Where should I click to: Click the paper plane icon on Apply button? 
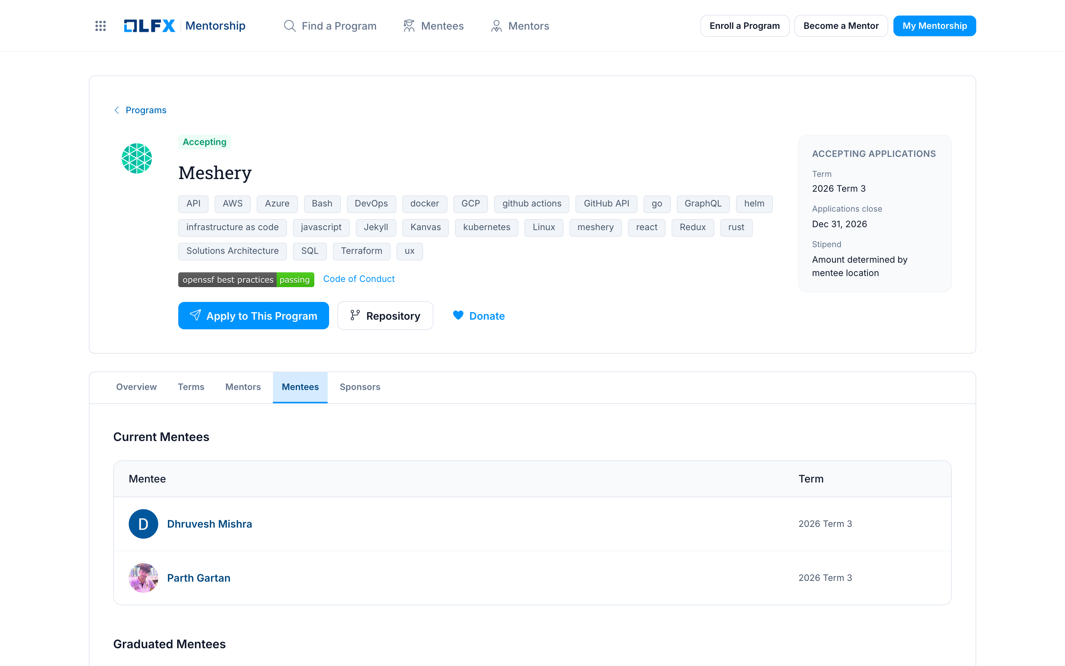tap(195, 315)
